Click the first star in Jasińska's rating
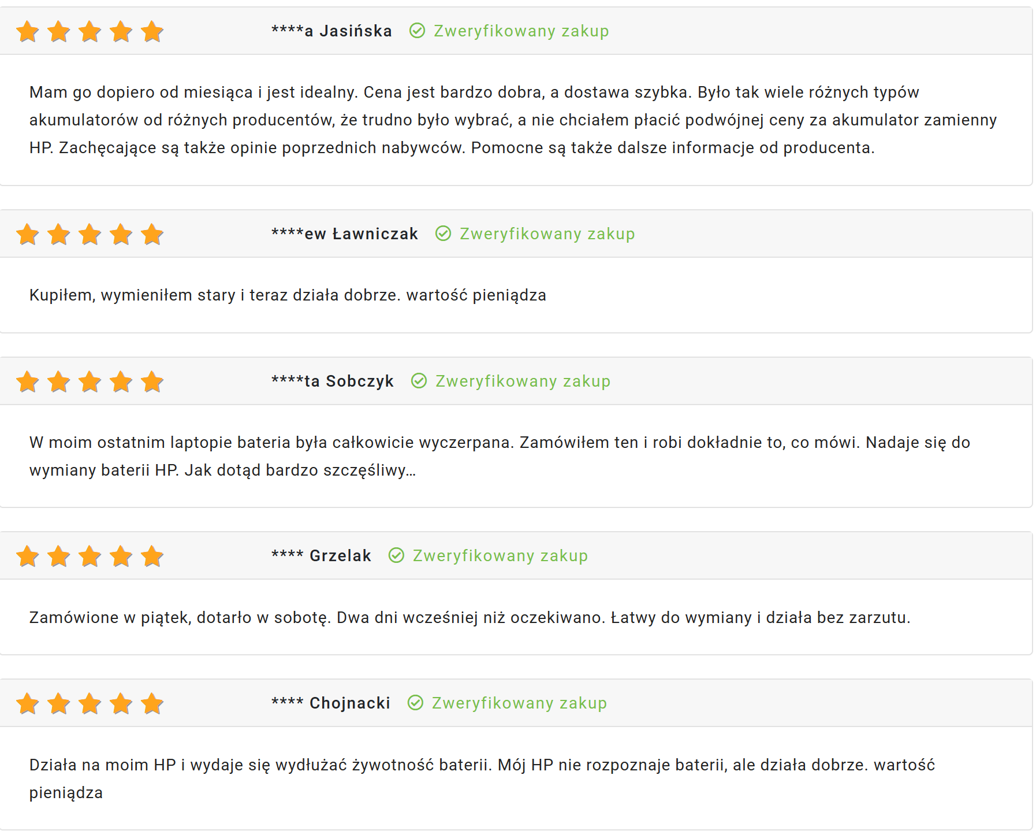Viewport: 1036px width, 838px height. pos(28,31)
